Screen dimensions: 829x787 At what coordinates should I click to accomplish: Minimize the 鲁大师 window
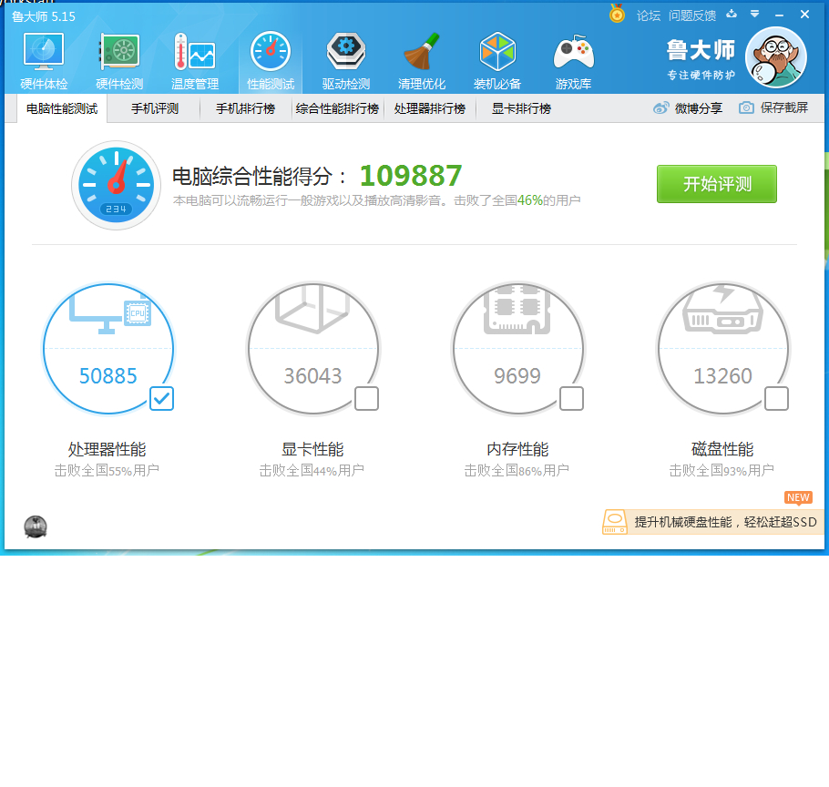click(x=779, y=15)
